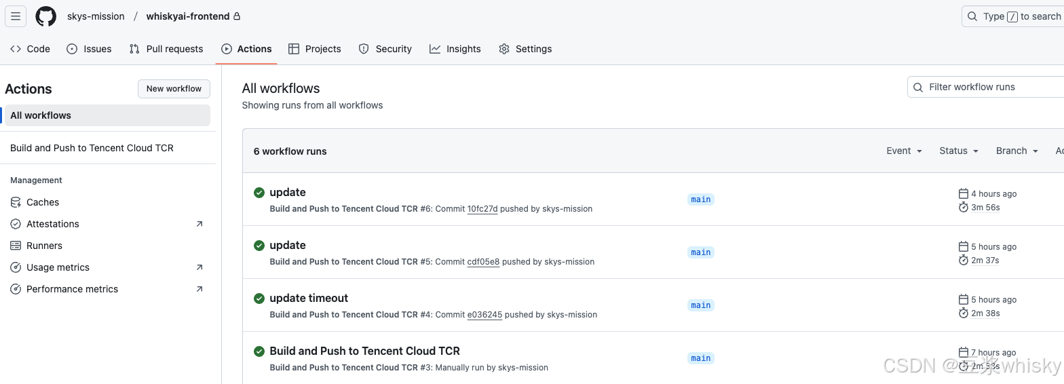Focus the Filter workflow runs field
The height and width of the screenshot is (384, 1064).
click(986, 87)
